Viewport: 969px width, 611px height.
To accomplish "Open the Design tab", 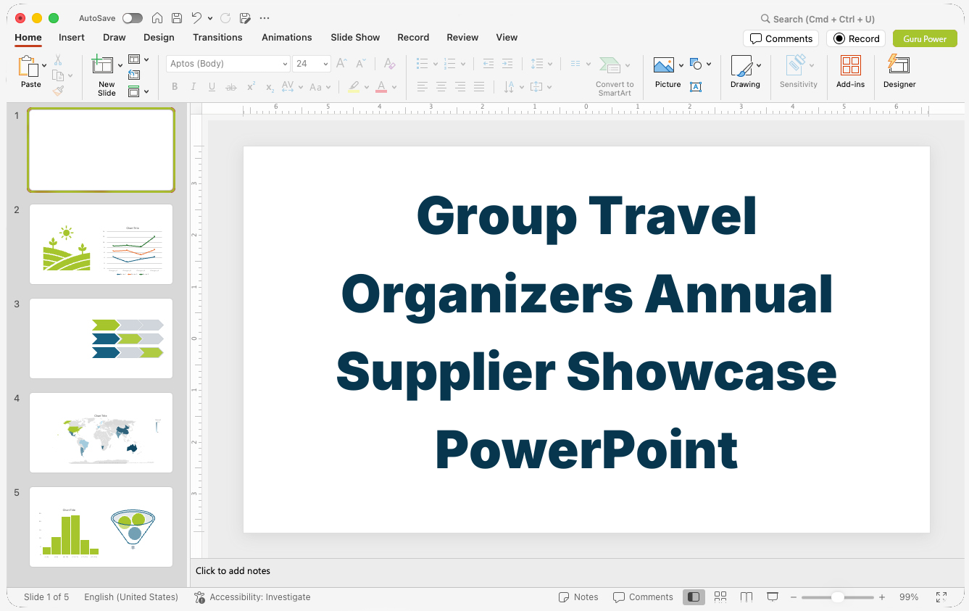I will click(x=159, y=38).
